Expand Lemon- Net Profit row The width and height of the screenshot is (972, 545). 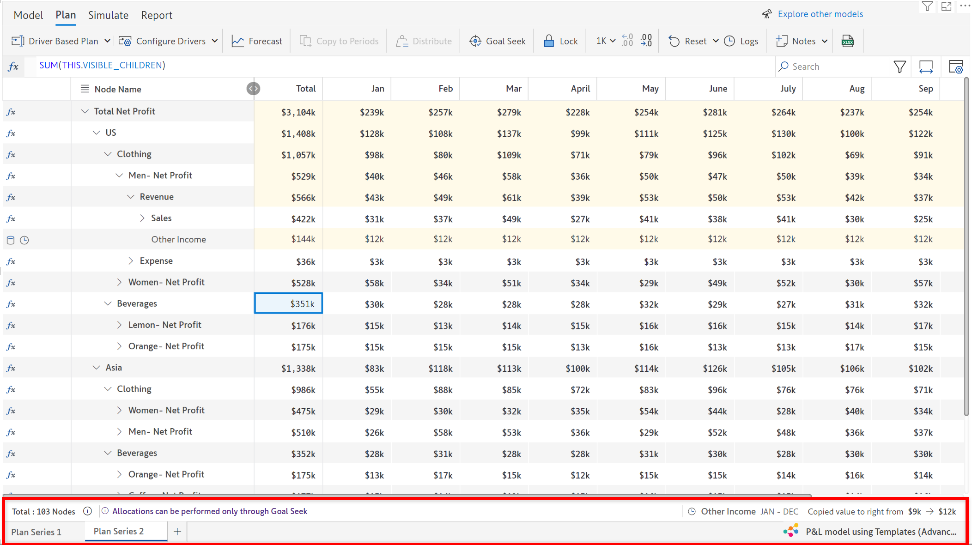[119, 325]
